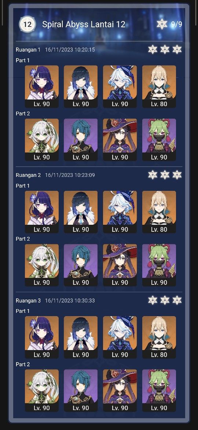
Task: Click the floor 12 number badge
Action: [27, 24]
